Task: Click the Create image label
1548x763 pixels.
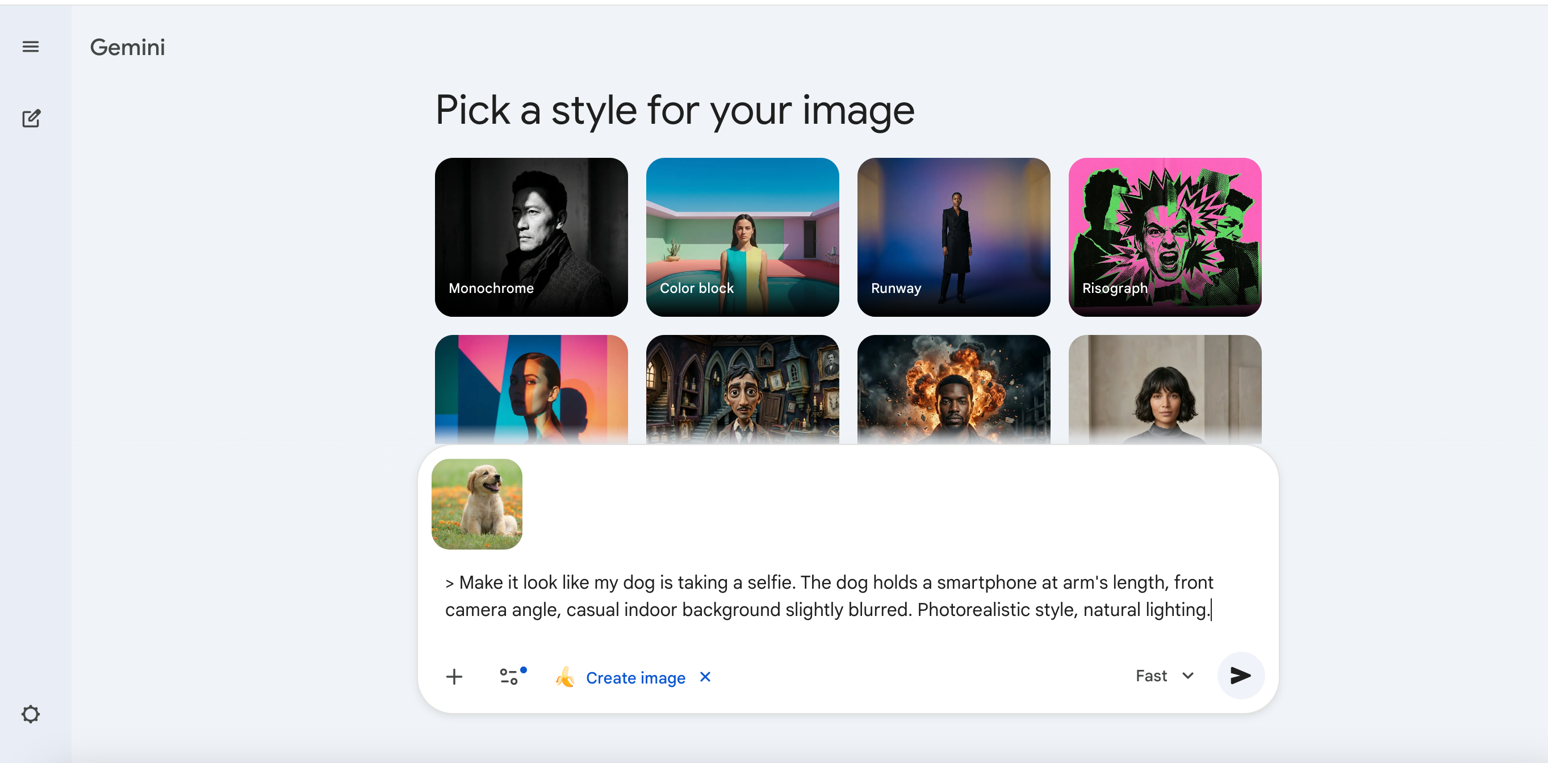Action: point(635,677)
